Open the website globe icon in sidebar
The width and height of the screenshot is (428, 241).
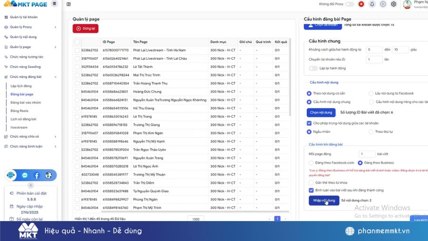coord(49,175)
